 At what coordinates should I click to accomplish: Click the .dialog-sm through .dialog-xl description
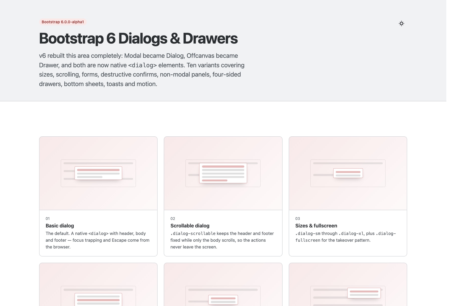click(x=346, y=237)
